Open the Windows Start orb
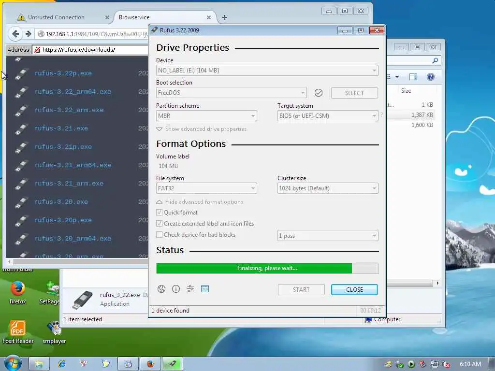Viewport: 495px width, 371px height. pos(13,364)
